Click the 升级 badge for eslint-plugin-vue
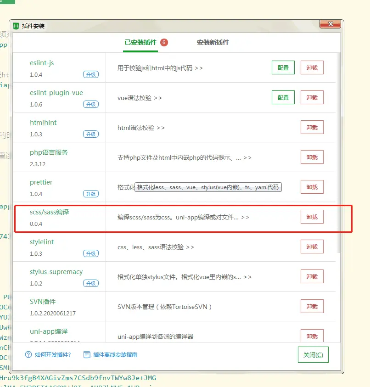This screenshot has width=370, height=387. [x=90, y=104]
